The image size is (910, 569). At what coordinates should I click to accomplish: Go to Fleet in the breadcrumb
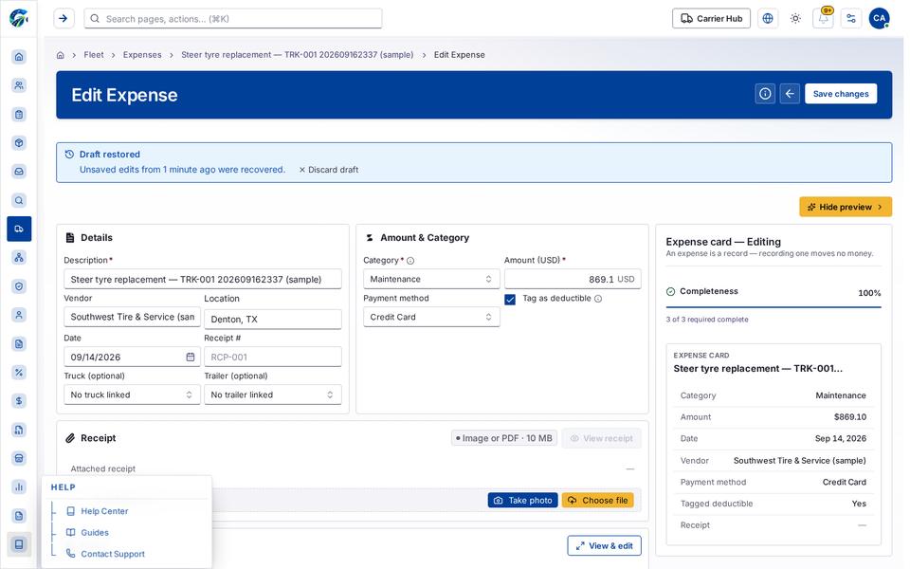point(94,55)
